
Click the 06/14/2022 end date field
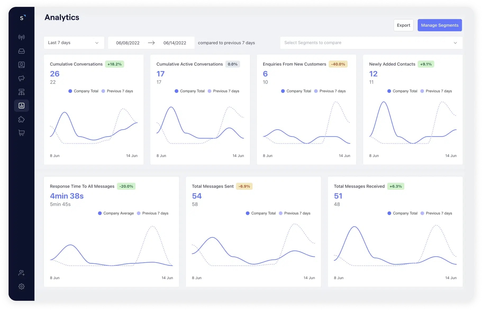[175, 43]
